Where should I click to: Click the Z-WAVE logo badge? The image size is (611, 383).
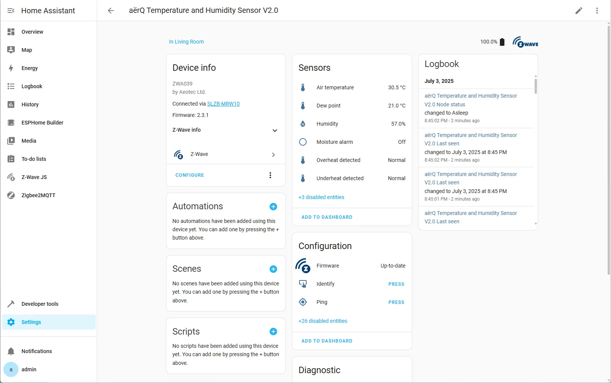click(525, 42)
